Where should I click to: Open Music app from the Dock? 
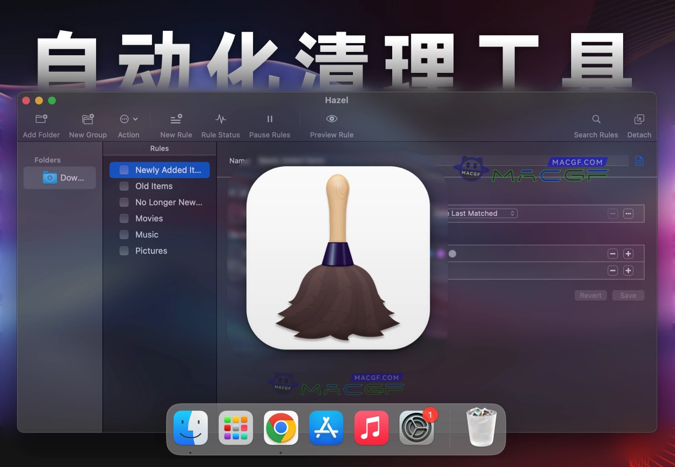click(371, 428)
